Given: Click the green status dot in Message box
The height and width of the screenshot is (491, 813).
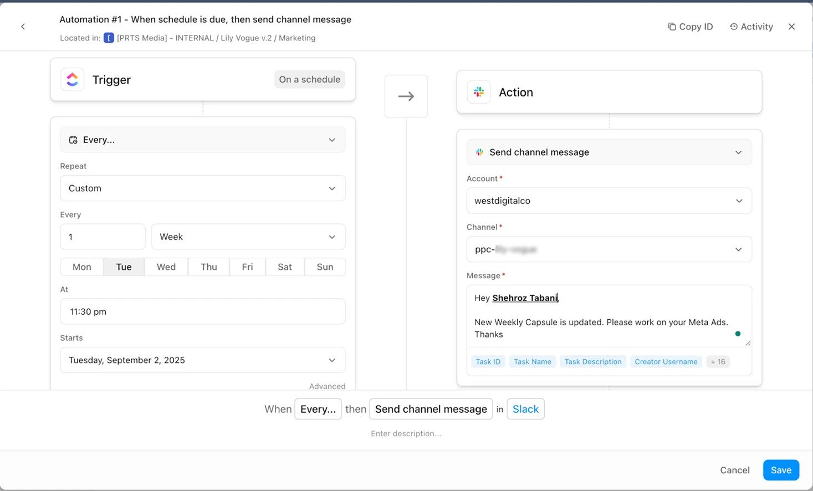Looking at the screenshot, I should pos(738,334).
